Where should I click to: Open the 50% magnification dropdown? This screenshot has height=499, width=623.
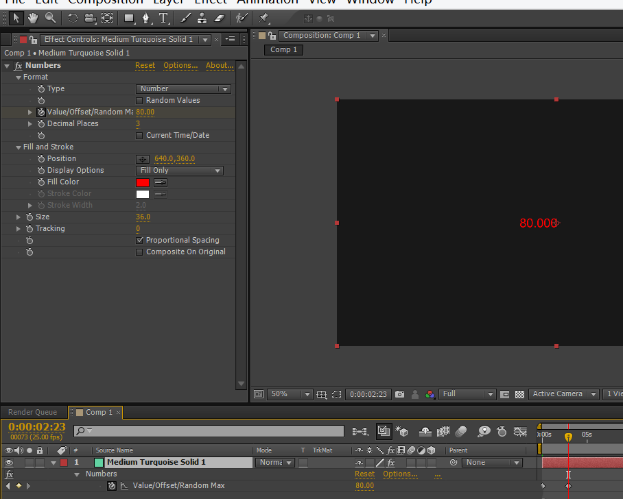click(x=290, y=394)
